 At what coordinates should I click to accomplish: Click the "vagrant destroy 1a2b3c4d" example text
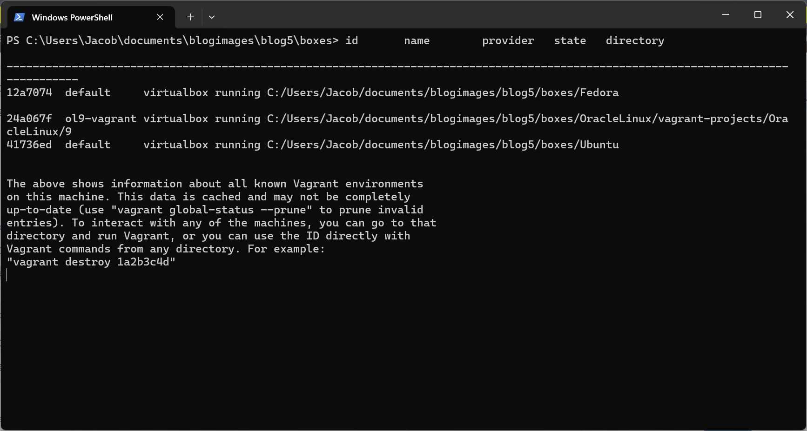[91, 262]
